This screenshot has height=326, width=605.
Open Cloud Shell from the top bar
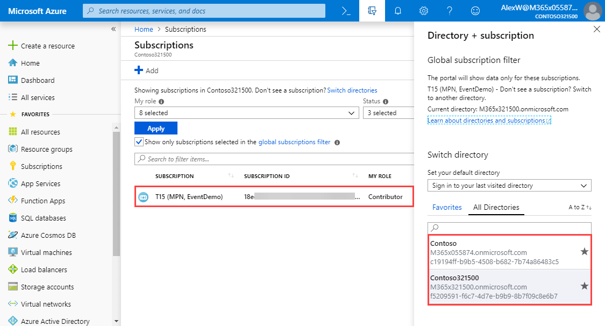pyautogui.click(x=346, y=11)
